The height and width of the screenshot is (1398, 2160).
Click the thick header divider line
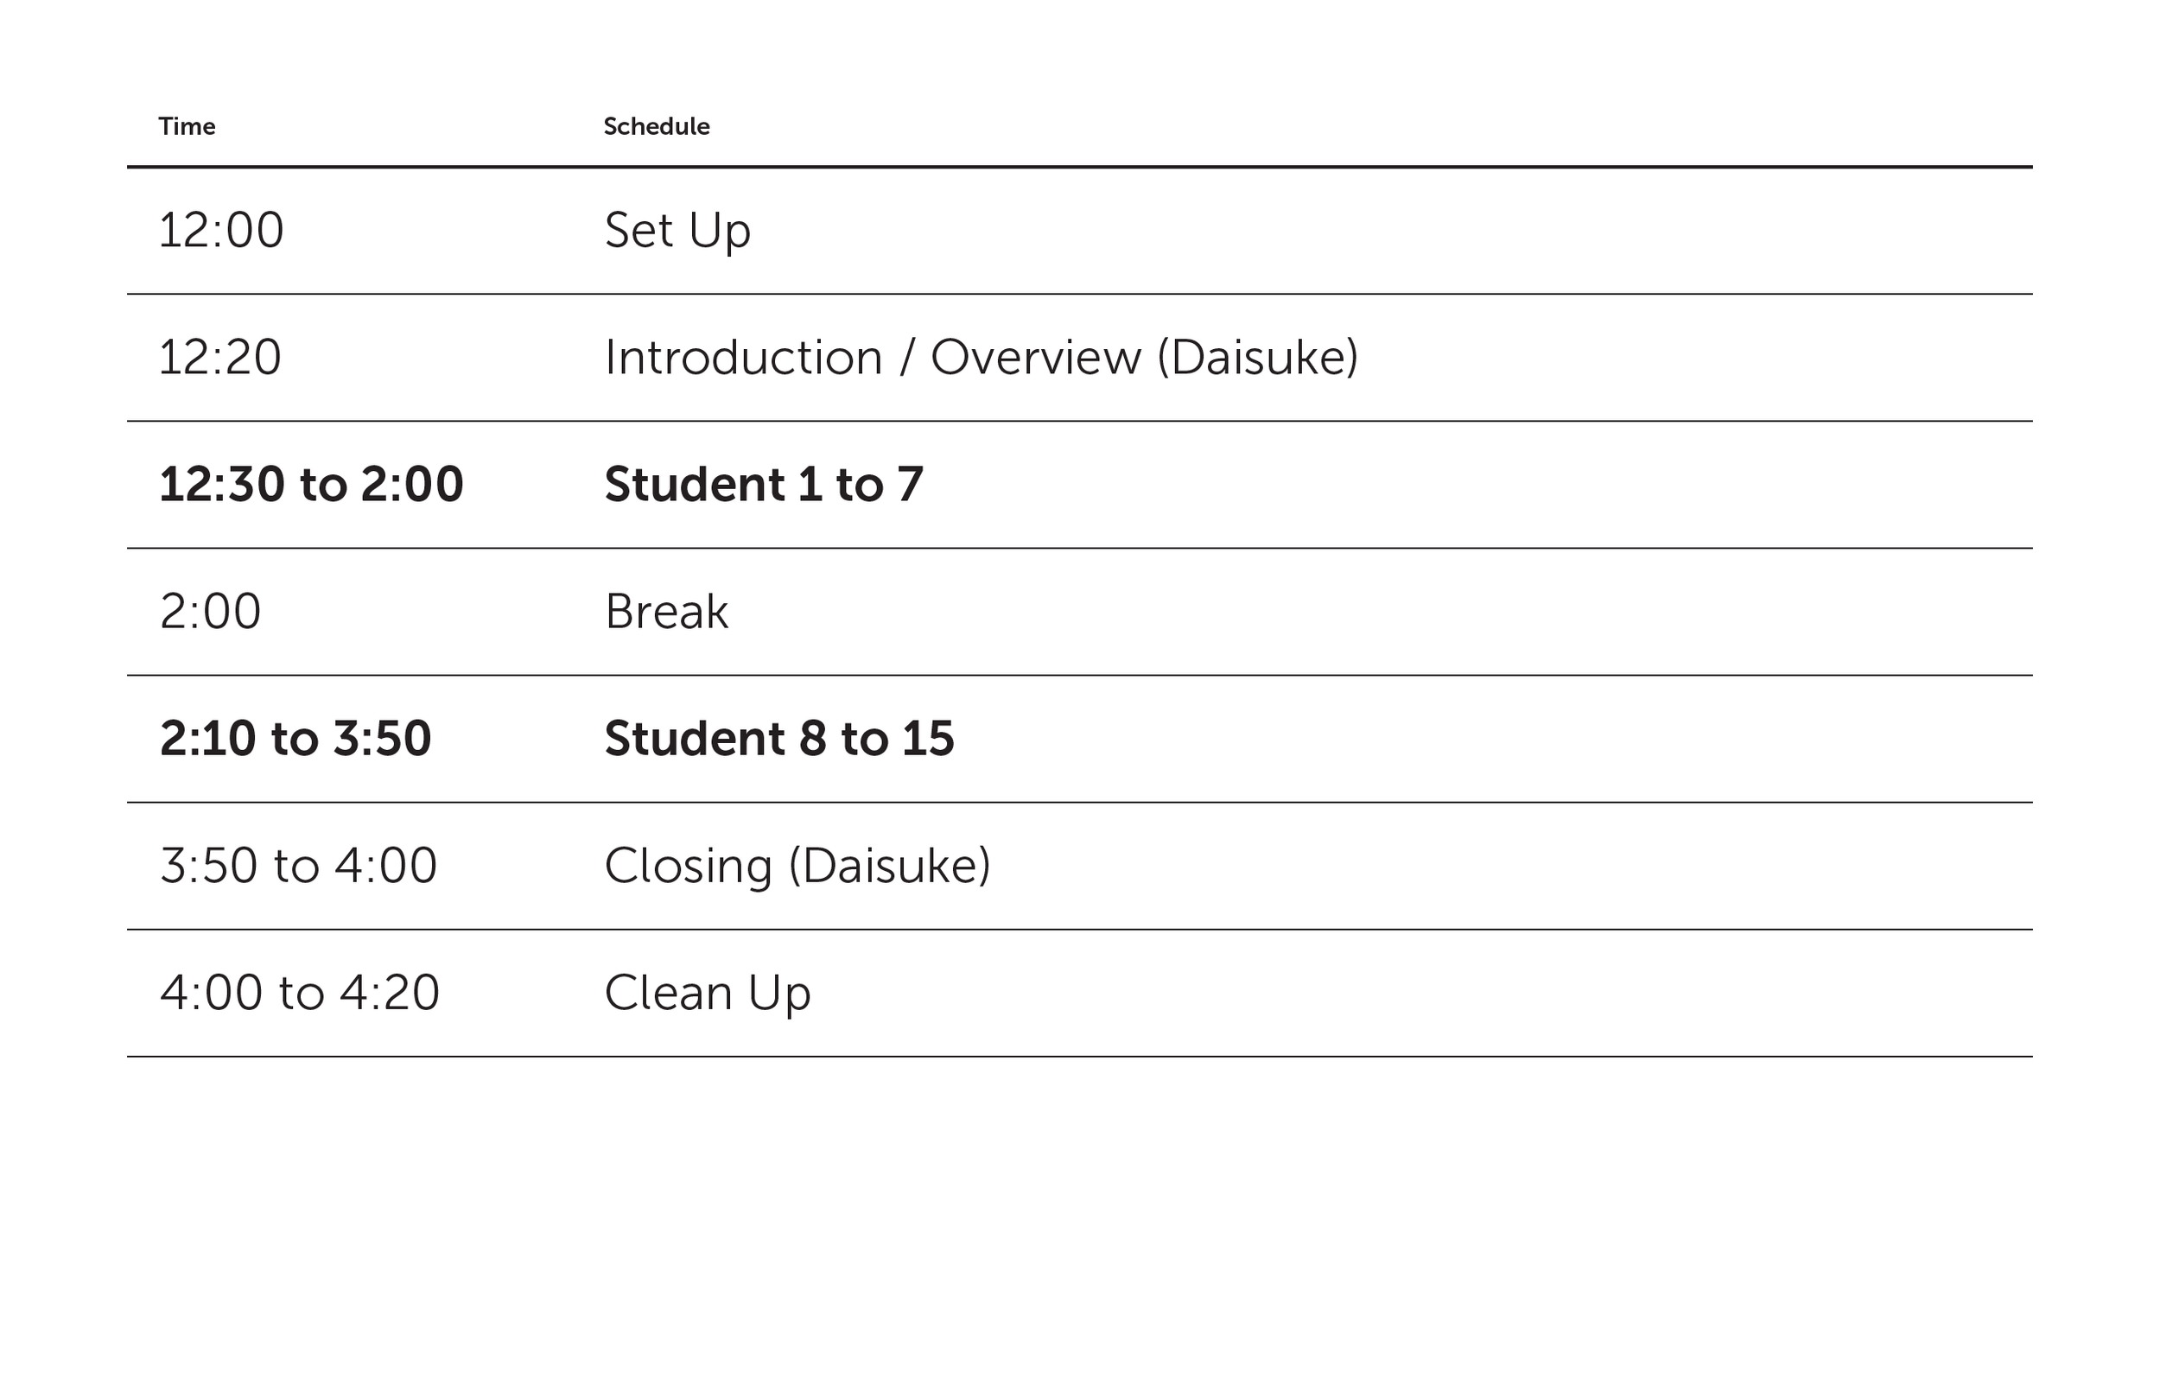(1080, 167)
